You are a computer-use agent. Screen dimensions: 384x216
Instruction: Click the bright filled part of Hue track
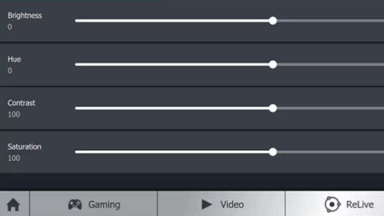(x=172, y=65)
